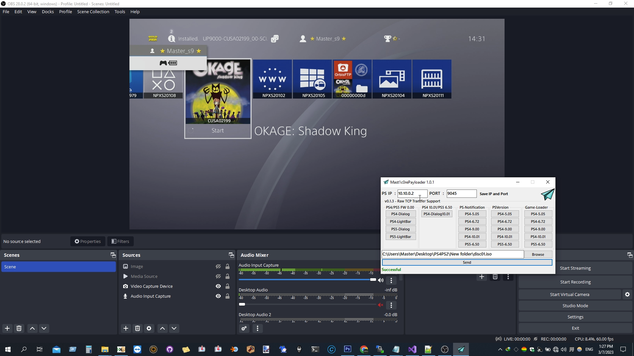Open the View menu
This screenshot has width=634, height=356.
pos(32,12)
